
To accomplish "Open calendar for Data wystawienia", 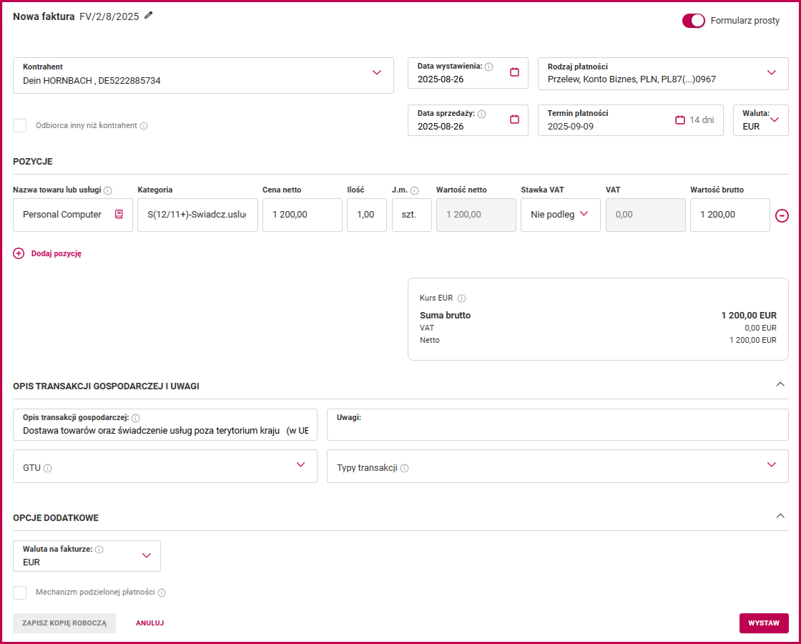I will pyautogui.click(x=514, y=72).
